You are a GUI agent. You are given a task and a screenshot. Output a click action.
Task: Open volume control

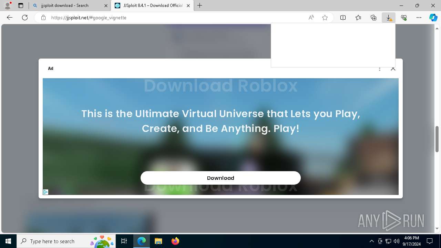[x=397, y=241]
